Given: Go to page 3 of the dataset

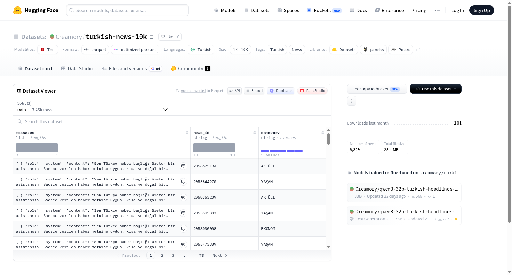Looking at the screenshot, I should click(x=173, y=256).
